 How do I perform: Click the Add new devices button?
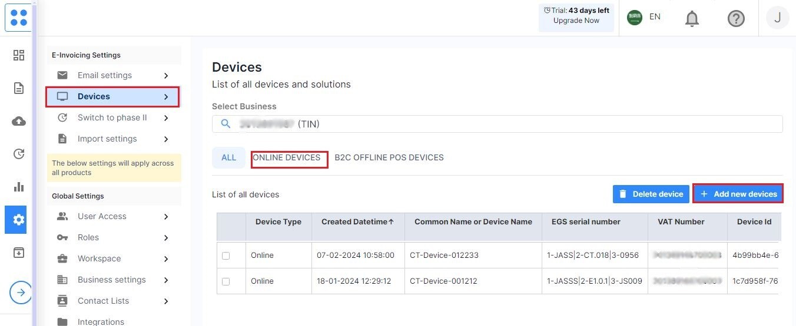(x=738, y=194)
